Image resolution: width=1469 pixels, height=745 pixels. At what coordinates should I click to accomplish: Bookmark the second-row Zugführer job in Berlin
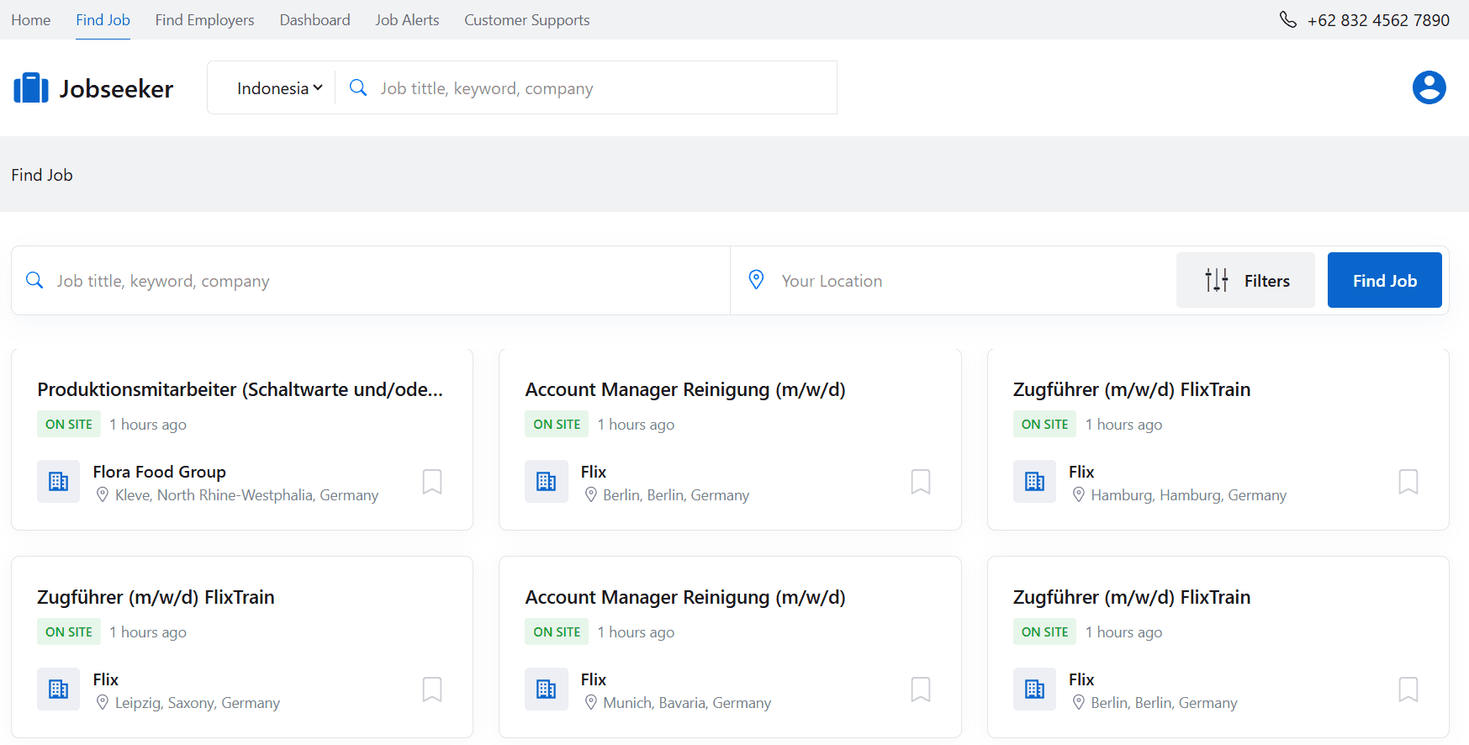1408,690
